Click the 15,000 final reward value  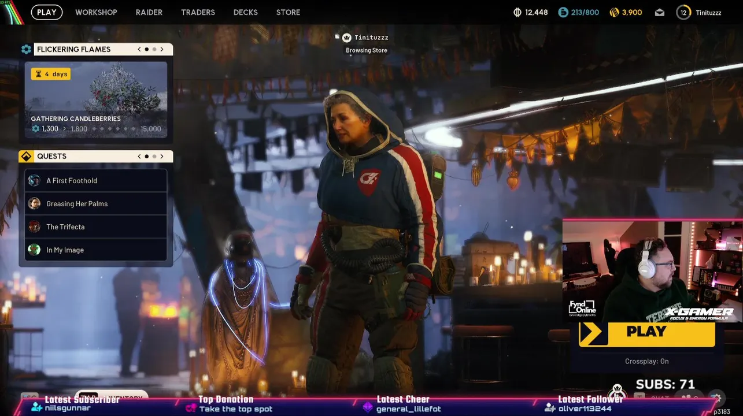pyautogui.click(x=151, y=129)
